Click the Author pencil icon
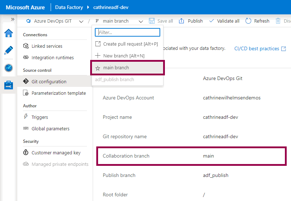Viewport: 291px width, 201px height. tap(9, 50)
